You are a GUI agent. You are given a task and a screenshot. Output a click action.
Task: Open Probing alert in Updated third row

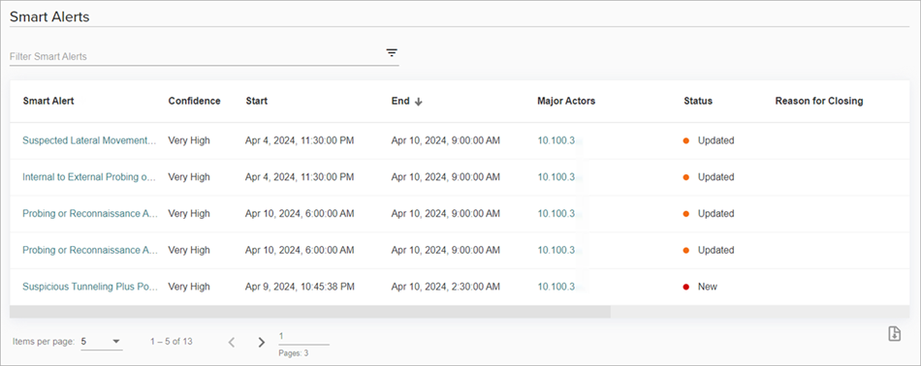click(90, 213)
